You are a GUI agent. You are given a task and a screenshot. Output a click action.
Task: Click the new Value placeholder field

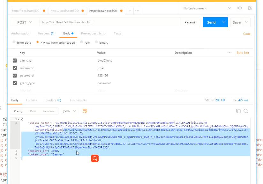pos(101,91)
